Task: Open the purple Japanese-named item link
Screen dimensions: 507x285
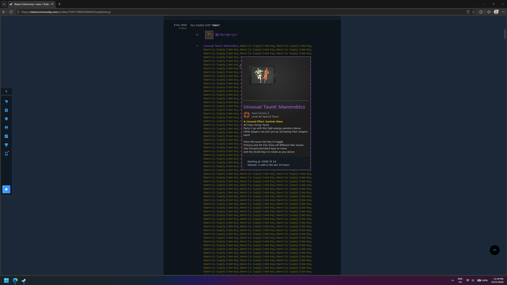Action: point(227,35)
